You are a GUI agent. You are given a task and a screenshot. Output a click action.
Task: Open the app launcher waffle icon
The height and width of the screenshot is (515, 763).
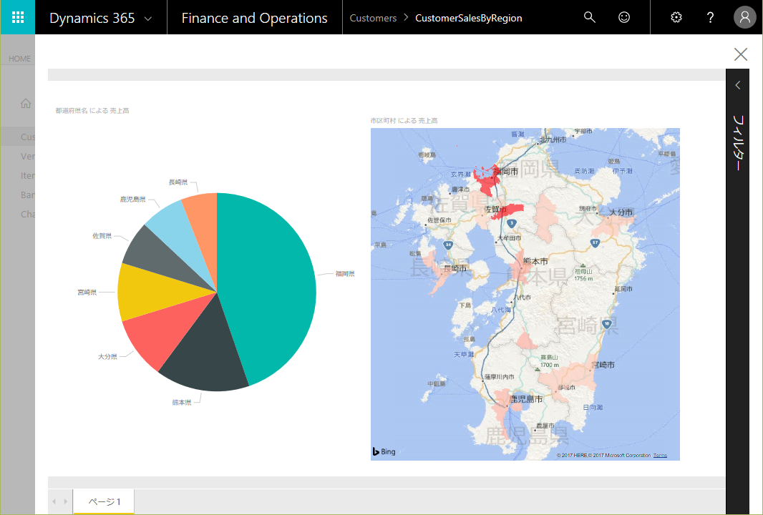[x=17, y=17]
